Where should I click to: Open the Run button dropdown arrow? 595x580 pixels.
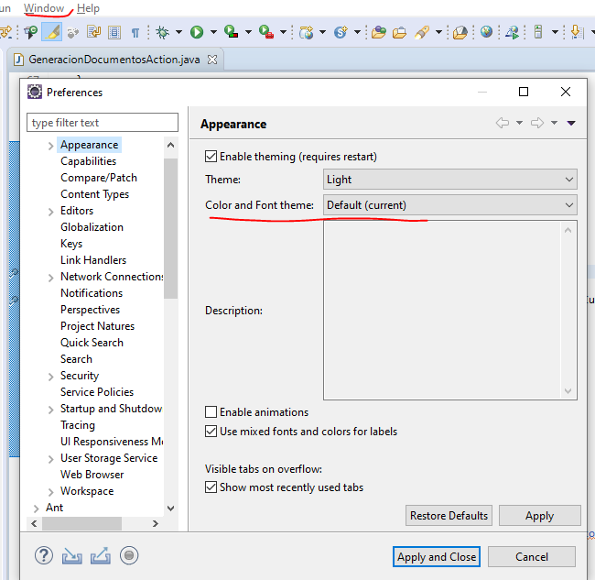click(x=213, y=32)
